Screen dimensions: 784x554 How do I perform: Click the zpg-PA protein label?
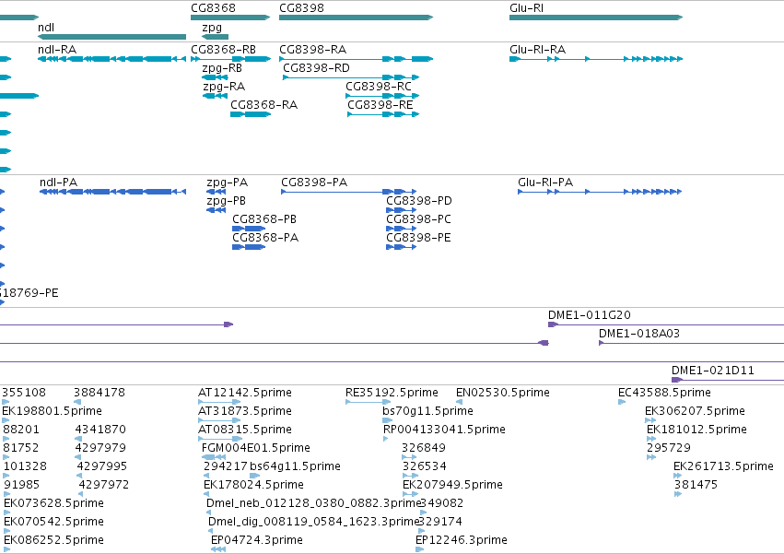click(x=227, y=183)
